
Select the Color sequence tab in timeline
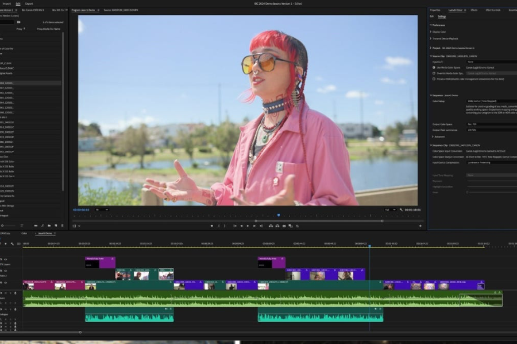pos(24,233)
